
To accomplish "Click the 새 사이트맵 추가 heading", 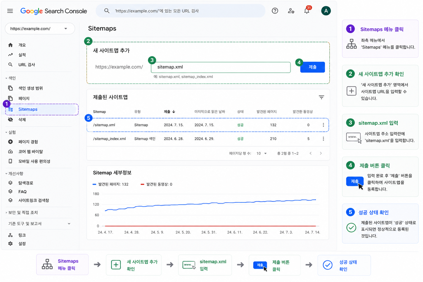I will 111,50.
